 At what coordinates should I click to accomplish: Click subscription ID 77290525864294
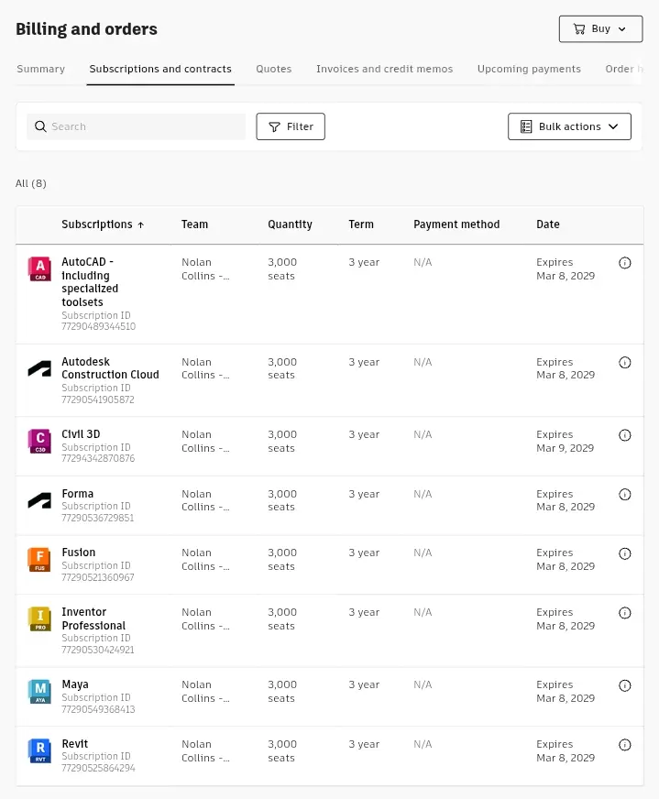click(98, 769)
